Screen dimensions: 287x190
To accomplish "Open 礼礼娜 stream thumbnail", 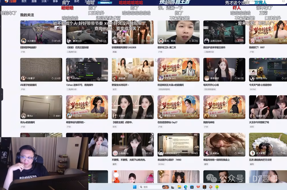I will click(224, 107).
